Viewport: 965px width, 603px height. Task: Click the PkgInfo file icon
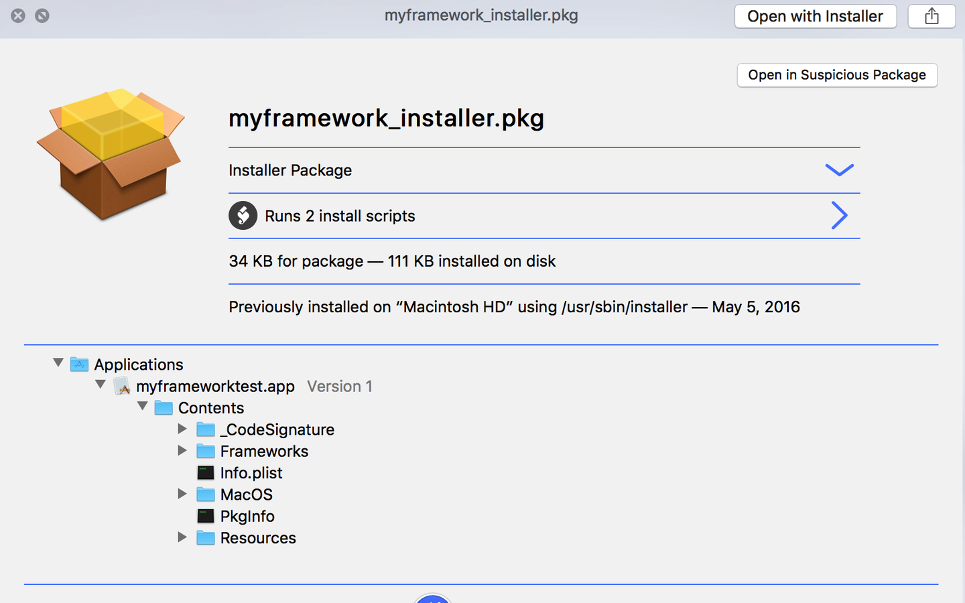[206, 517]
